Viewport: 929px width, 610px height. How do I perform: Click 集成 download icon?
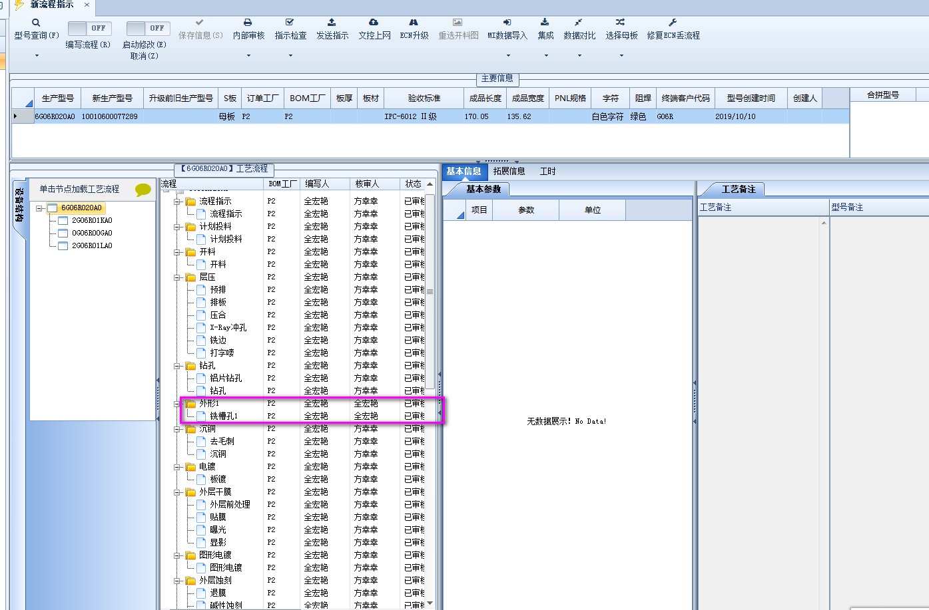tap(545, 23)
